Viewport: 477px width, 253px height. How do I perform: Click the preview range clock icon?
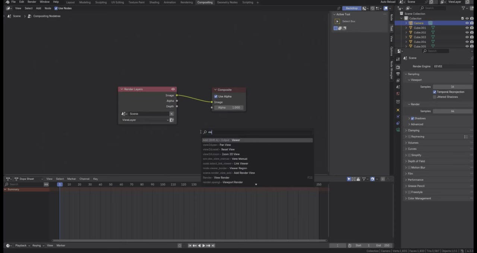pos(350,246)
